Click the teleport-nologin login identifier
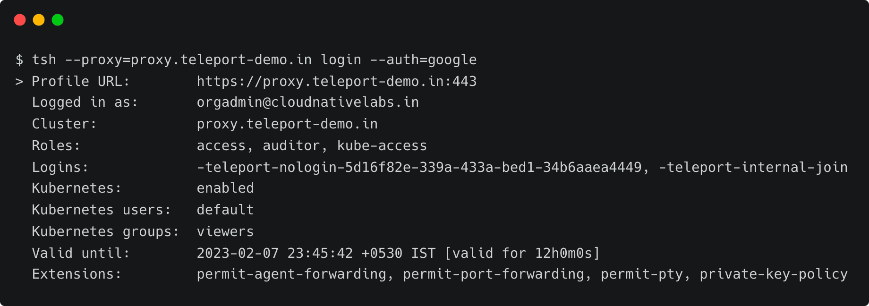The width and height of the screenshot is (869, 306). point(419,168)
